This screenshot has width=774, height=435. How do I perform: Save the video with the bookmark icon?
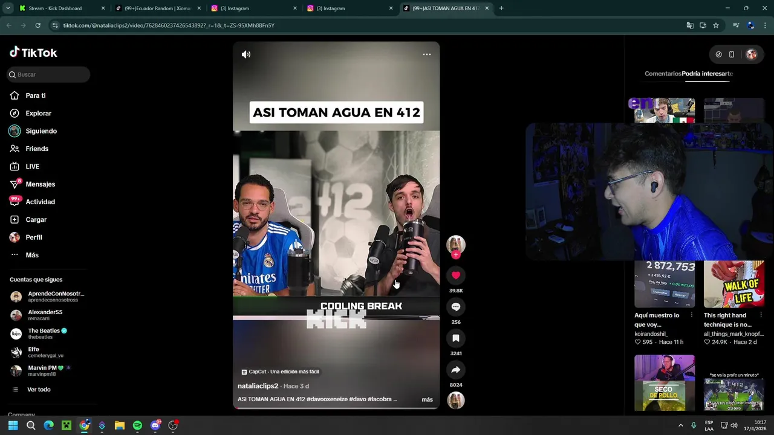point(456,338)
